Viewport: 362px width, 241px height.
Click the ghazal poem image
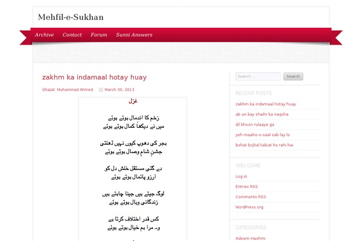click(133, 169)
